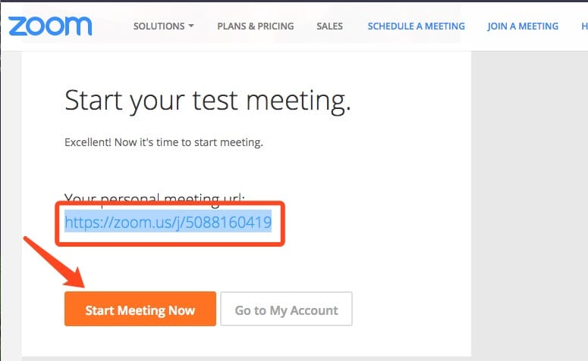Open the Plans & Pricing page
Viewport: 588px width, 361px height.
coord(255,26)
